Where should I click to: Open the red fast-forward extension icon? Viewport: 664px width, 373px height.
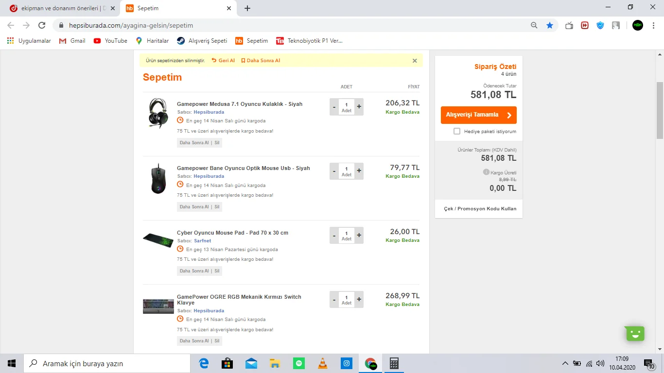click(585, 25)
